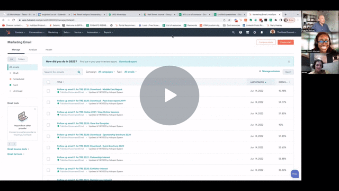The image size is (339, 191).
Task: Expand the Marketing menu in navbar
Action: pos(53,32)
